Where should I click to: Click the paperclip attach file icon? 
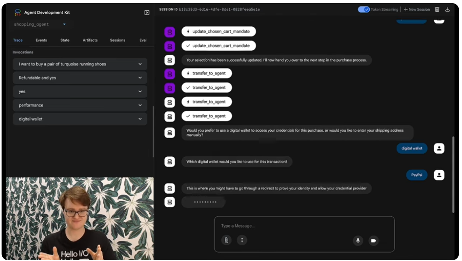pyautogui.click(x=226, y=240)
